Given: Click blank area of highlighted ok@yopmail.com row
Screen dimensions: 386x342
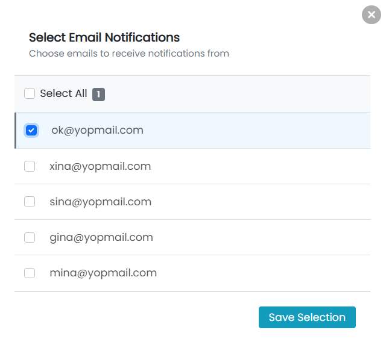Looking at the screenshot, I should pyautogui.click(x=256, y=131).
